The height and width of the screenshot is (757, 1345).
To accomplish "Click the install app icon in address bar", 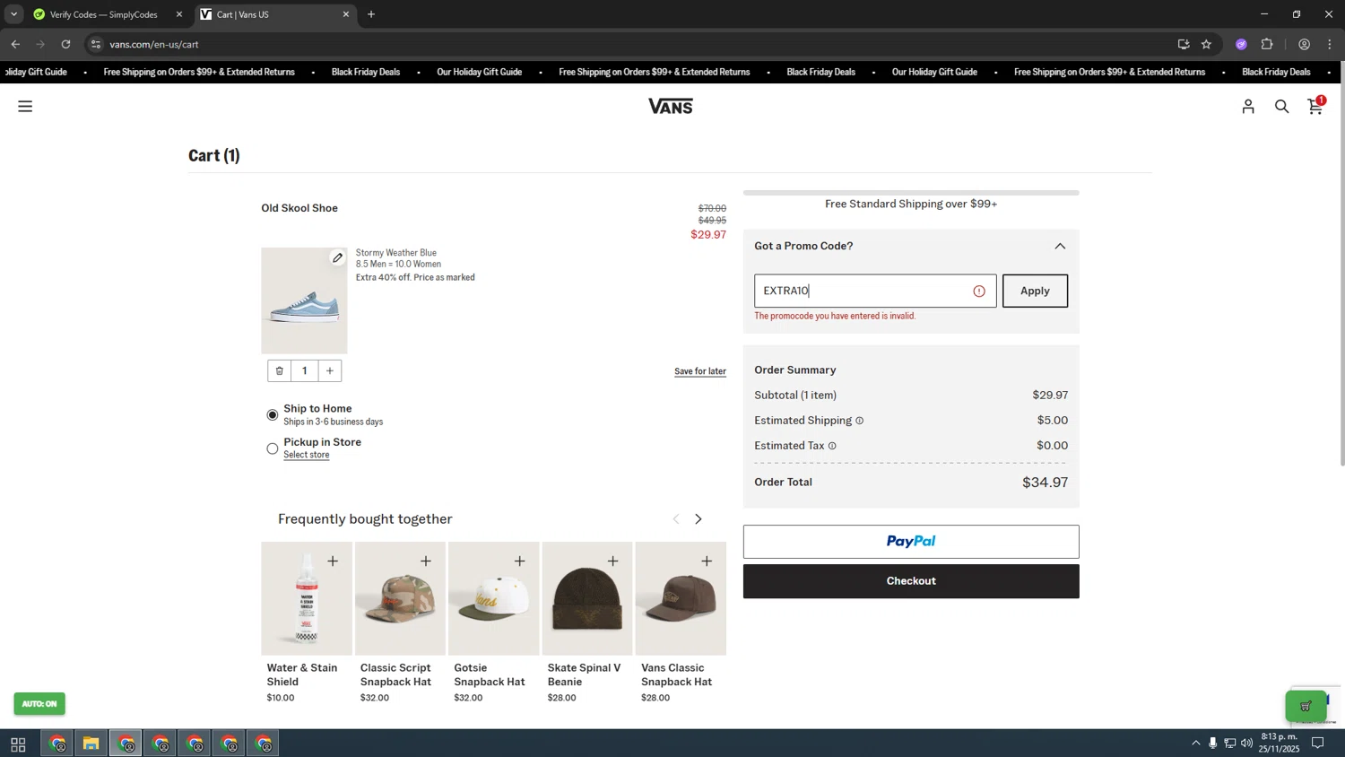I will 1183,44.
